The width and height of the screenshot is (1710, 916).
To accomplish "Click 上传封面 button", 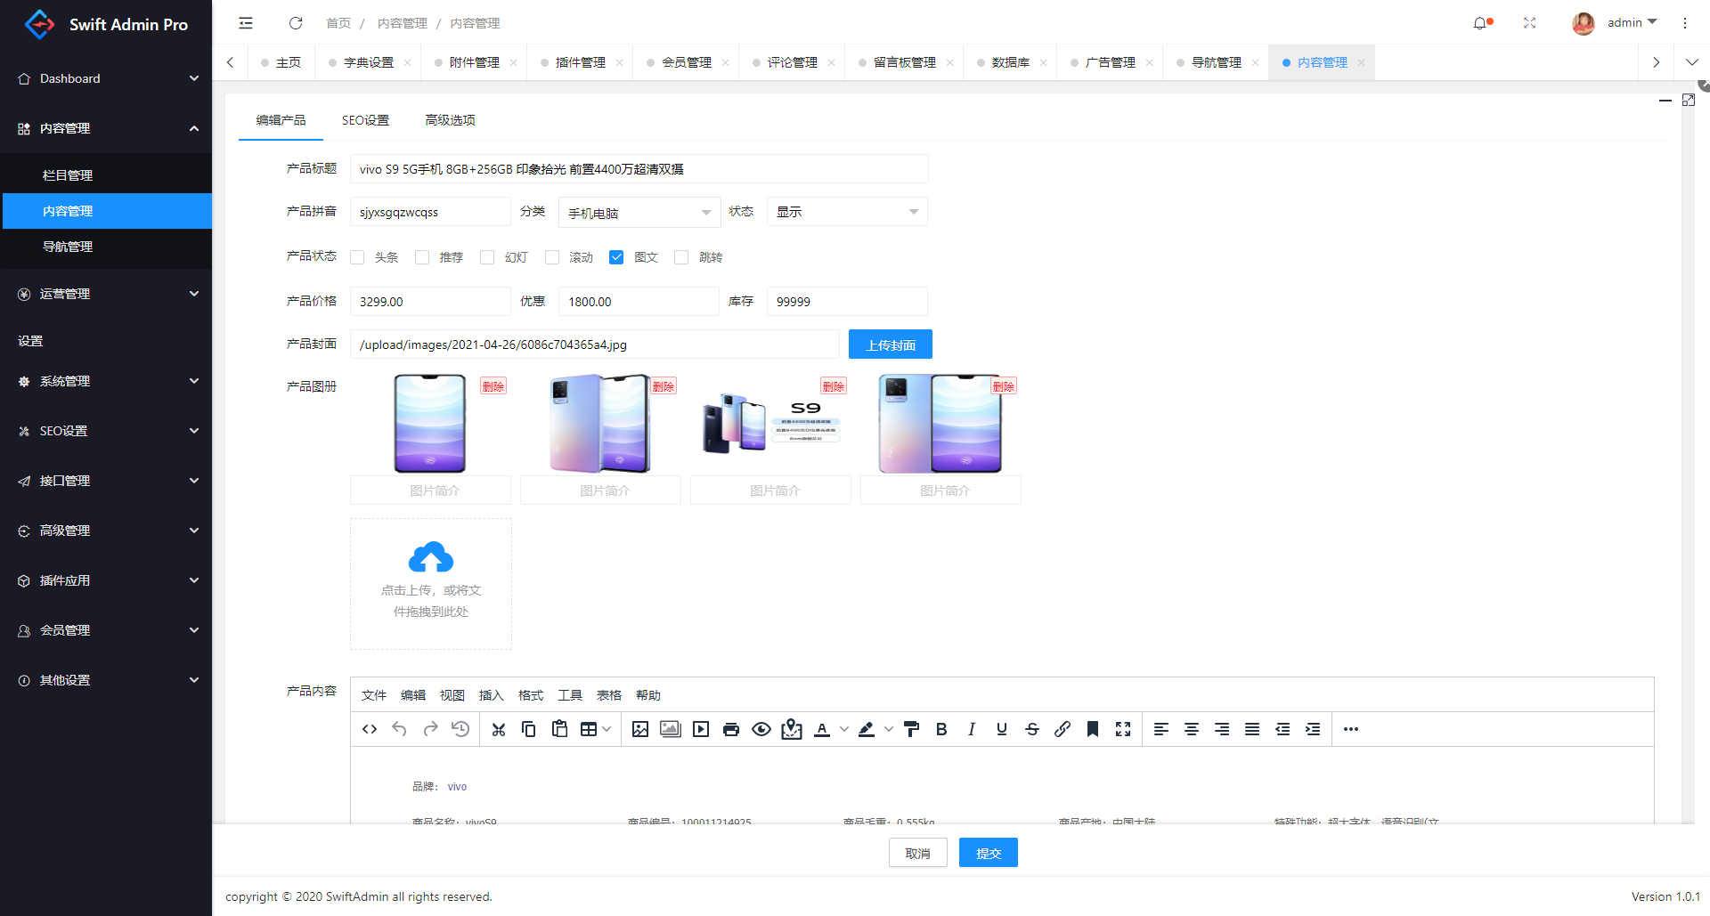I will click(x=891, y=345).
